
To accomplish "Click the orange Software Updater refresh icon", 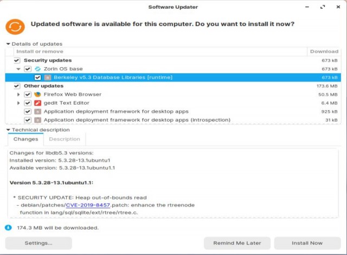I will 15,27.
